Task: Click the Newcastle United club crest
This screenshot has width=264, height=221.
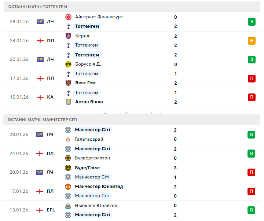Action: point(68,206)
